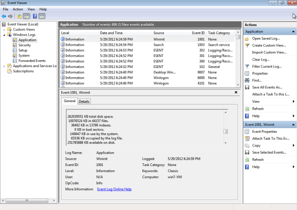Select the ESENT General event row 102
This screenshot has width=297, height=210.
[148, 67]
